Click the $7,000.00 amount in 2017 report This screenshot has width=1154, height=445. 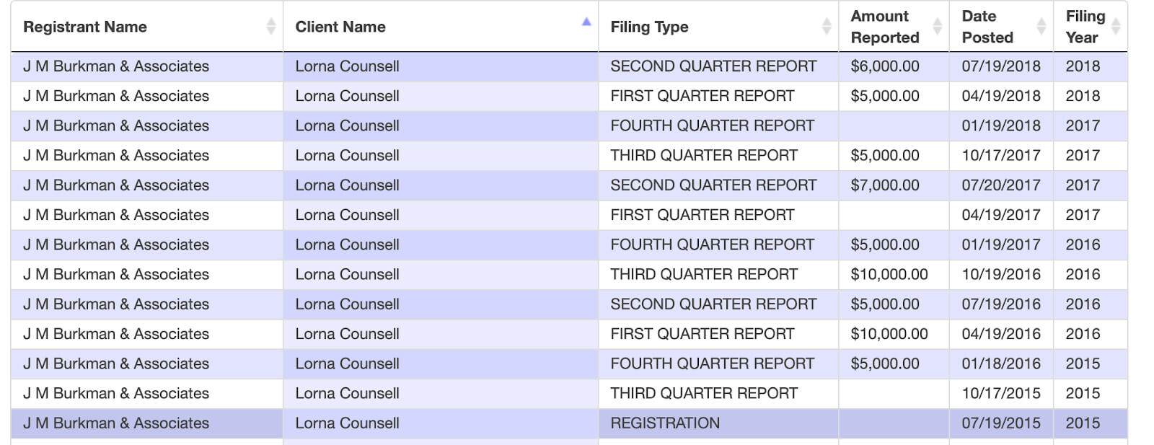pos(885,185)
